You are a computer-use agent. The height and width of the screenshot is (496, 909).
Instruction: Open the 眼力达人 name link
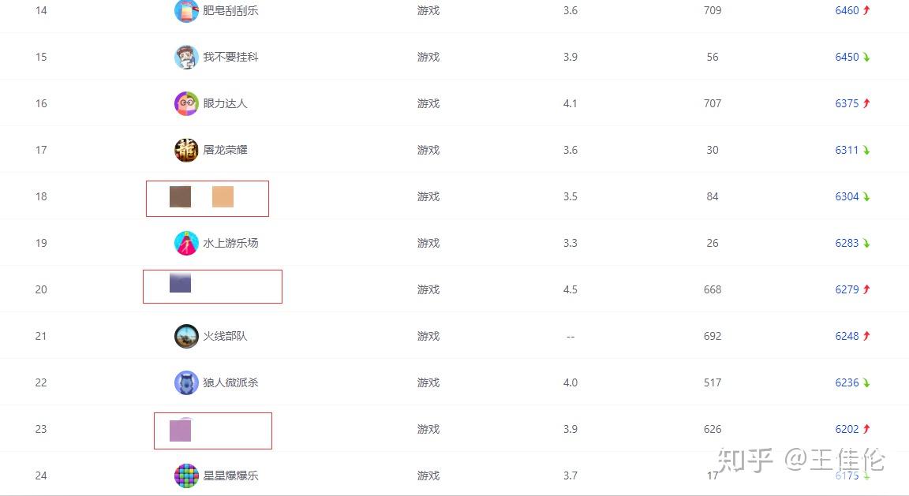(225, 103)
